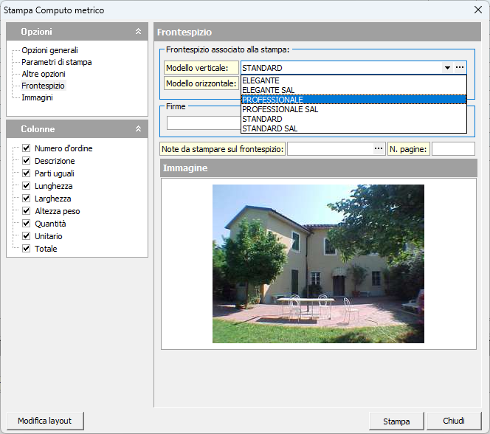Disable the Quantità column checkbox

tap(26, 224)
